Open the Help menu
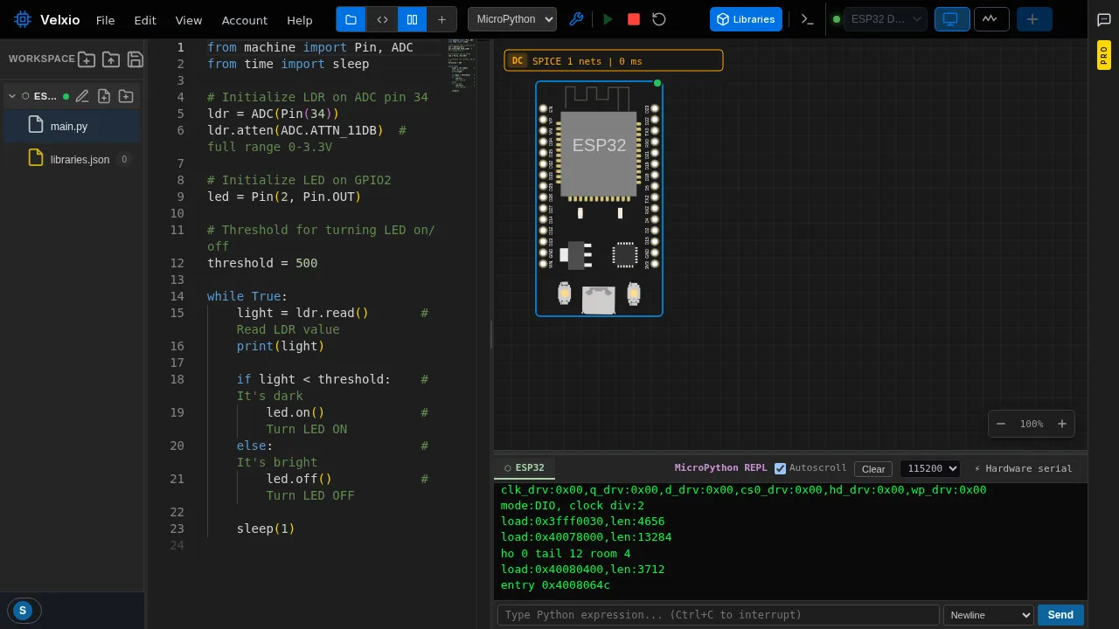1119x629 pixels. 300,20
